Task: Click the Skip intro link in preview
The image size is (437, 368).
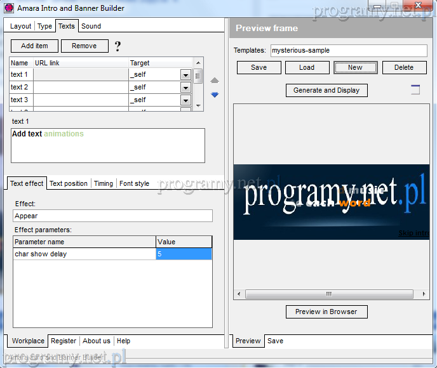Action: point(413,233)
